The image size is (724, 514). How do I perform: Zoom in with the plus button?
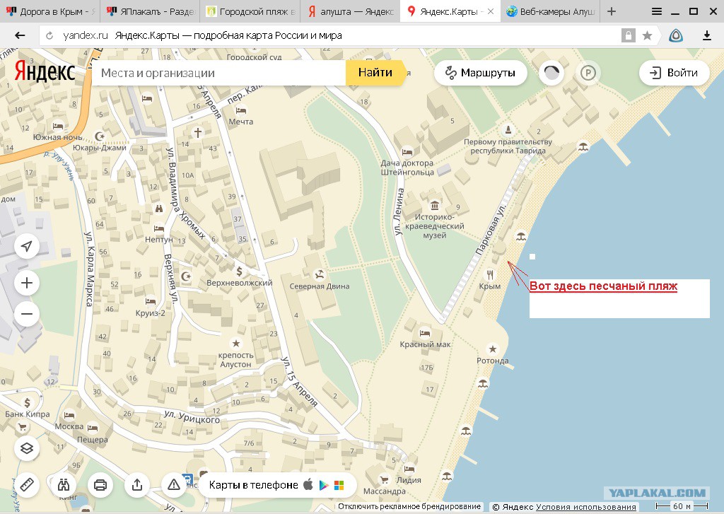coord(26,284)
